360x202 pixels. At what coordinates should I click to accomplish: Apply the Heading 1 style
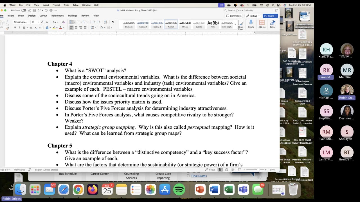point(143,24)
